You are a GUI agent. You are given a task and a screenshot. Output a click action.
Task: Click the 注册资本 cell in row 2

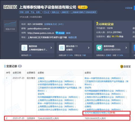pyautogui.click(x=31, y=118)
